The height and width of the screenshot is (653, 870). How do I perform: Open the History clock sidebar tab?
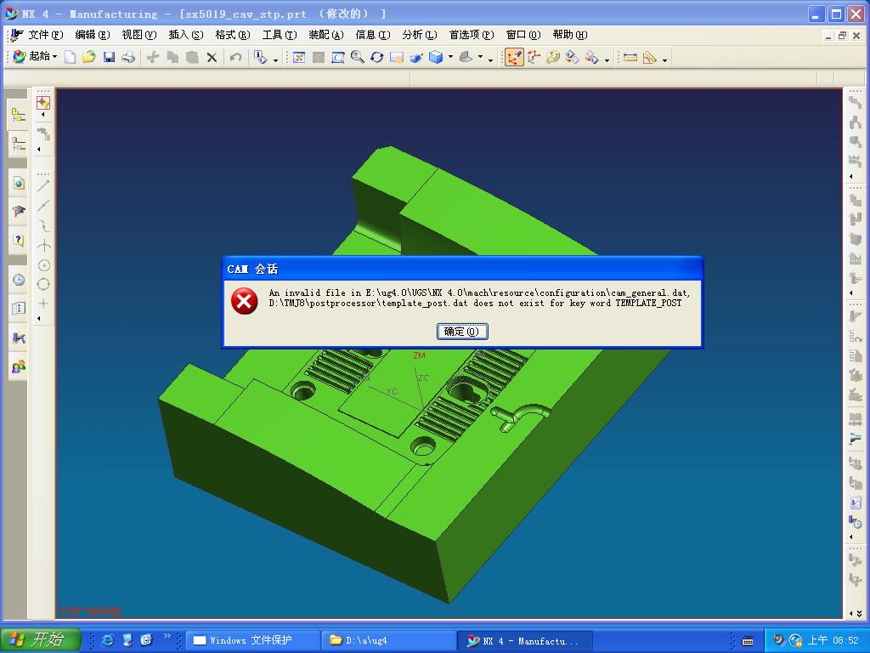tap(19, 280)
